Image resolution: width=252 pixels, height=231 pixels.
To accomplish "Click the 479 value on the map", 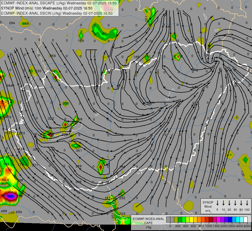I will 8,117.
